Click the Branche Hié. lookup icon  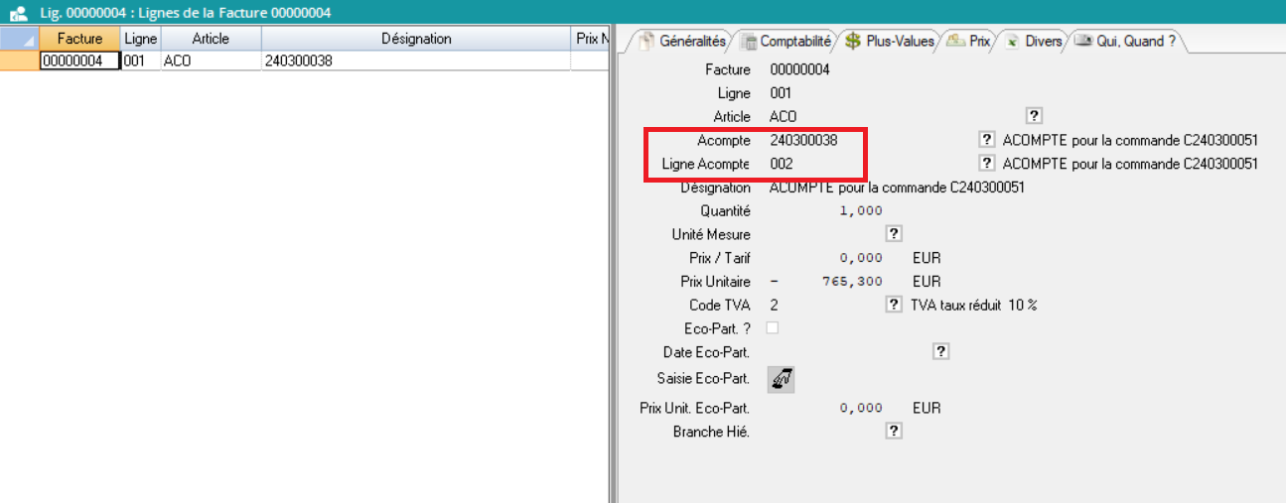tap(894, 431)
